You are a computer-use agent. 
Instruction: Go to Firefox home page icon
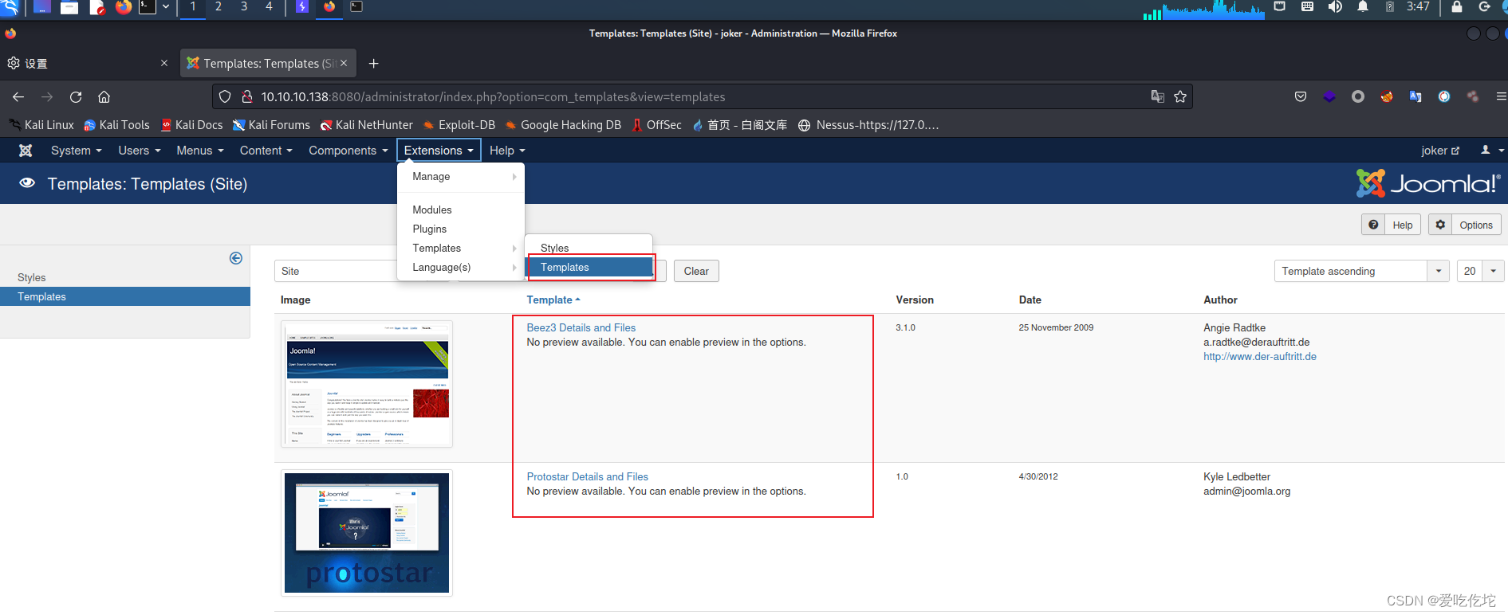click(x=104, y=96)
